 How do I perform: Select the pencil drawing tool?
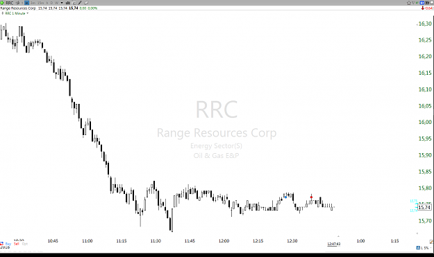[80, 3]
